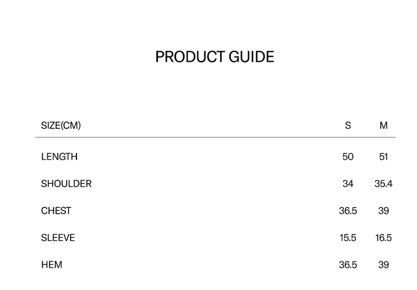
Task: Select the SLEEVE value 15.5 for size S
Action: [x=348, y=237]
